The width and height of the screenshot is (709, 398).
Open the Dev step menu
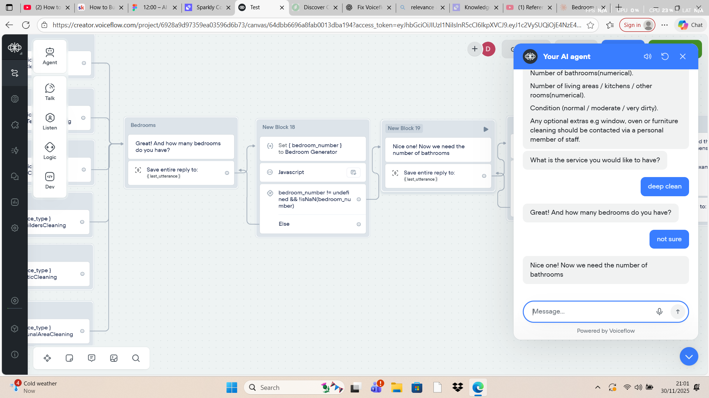point(50,180)
